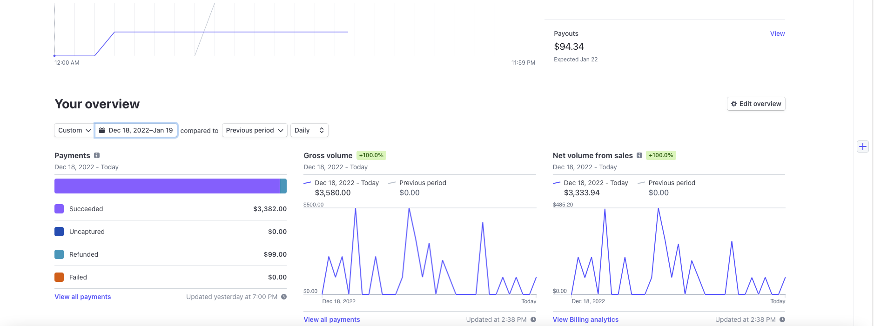Click the plus icon on right edge
The width and height of the screenshot is (874, 326).
coord(863,146)
